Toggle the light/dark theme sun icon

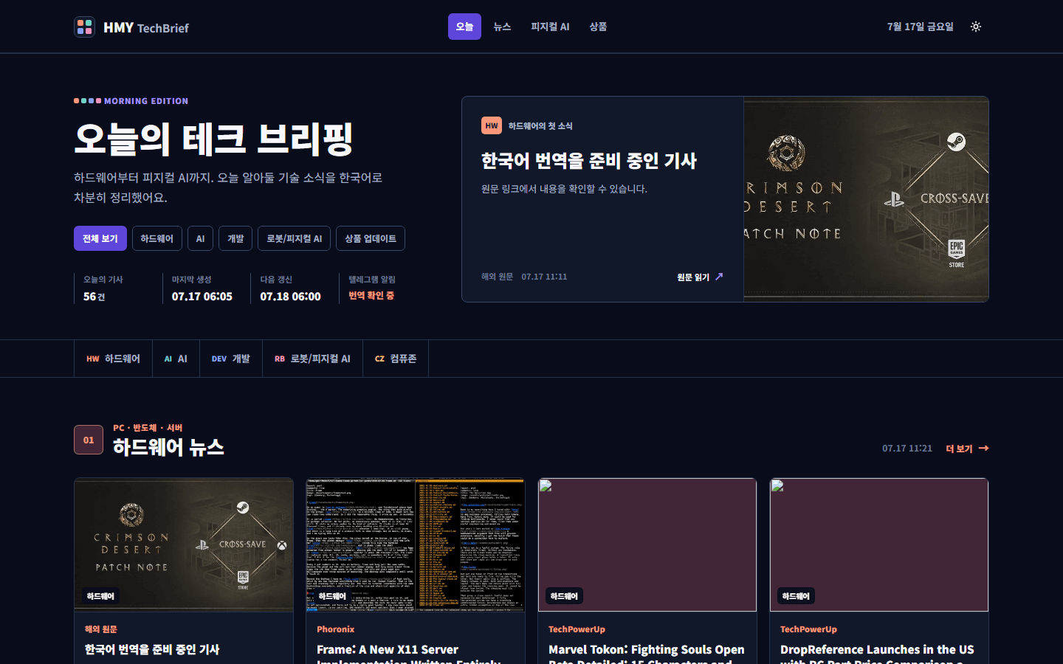pyautogui.click(x=976, y=27)
